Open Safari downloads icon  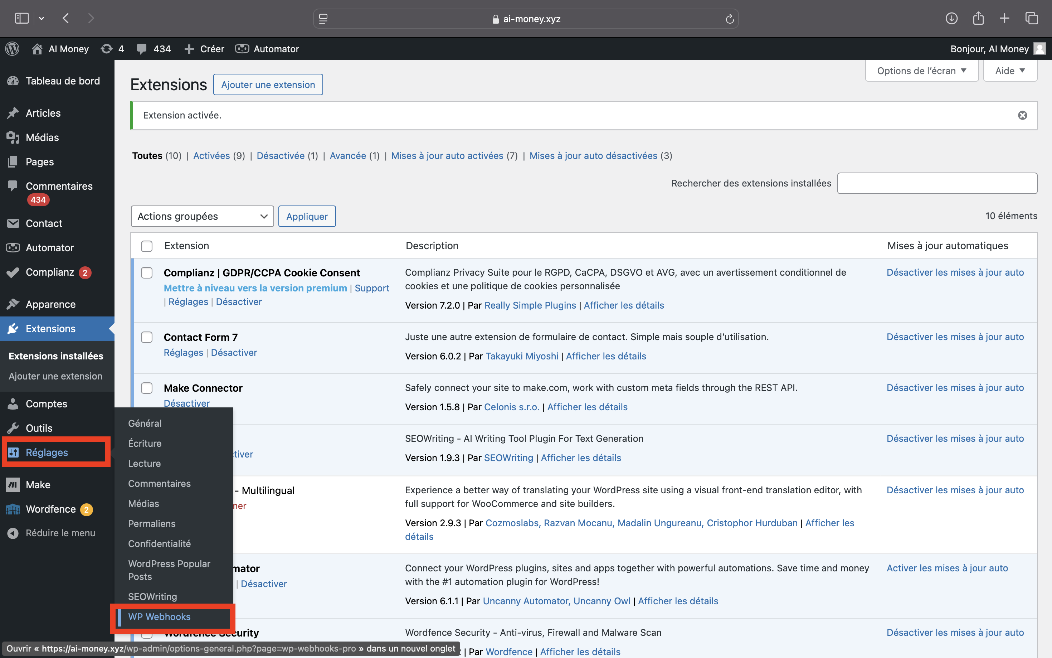pos(951,18)
